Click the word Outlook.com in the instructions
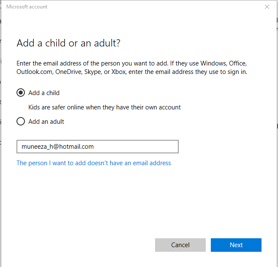This screenshot has width=278, height=267. click(x=35, y=72)
